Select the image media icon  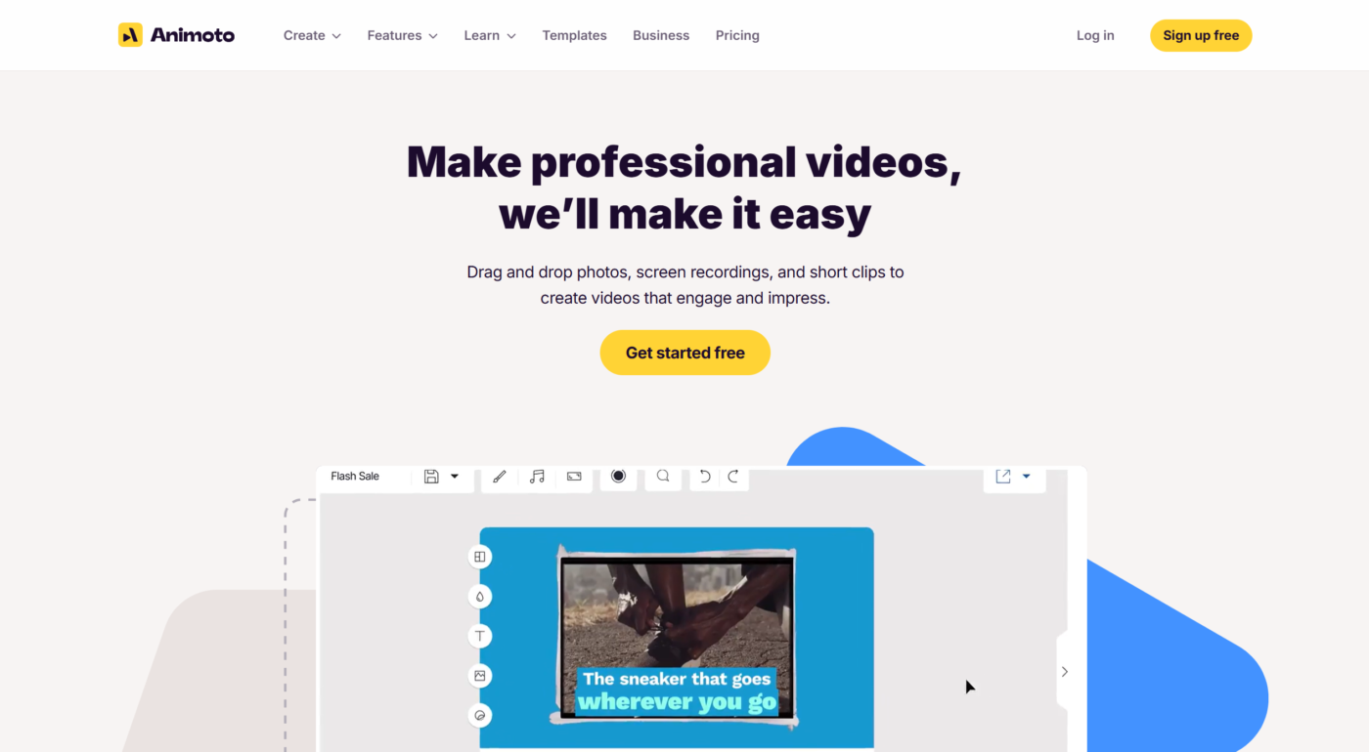click(479, 676)
